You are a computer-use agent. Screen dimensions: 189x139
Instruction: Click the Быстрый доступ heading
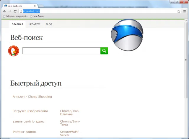click(x=36, y=83)
